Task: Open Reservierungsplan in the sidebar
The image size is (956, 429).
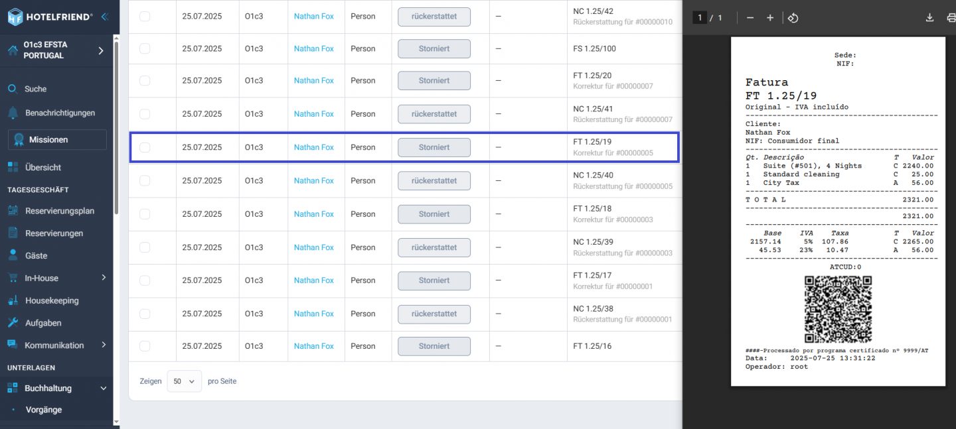Action: coord(59,211)
